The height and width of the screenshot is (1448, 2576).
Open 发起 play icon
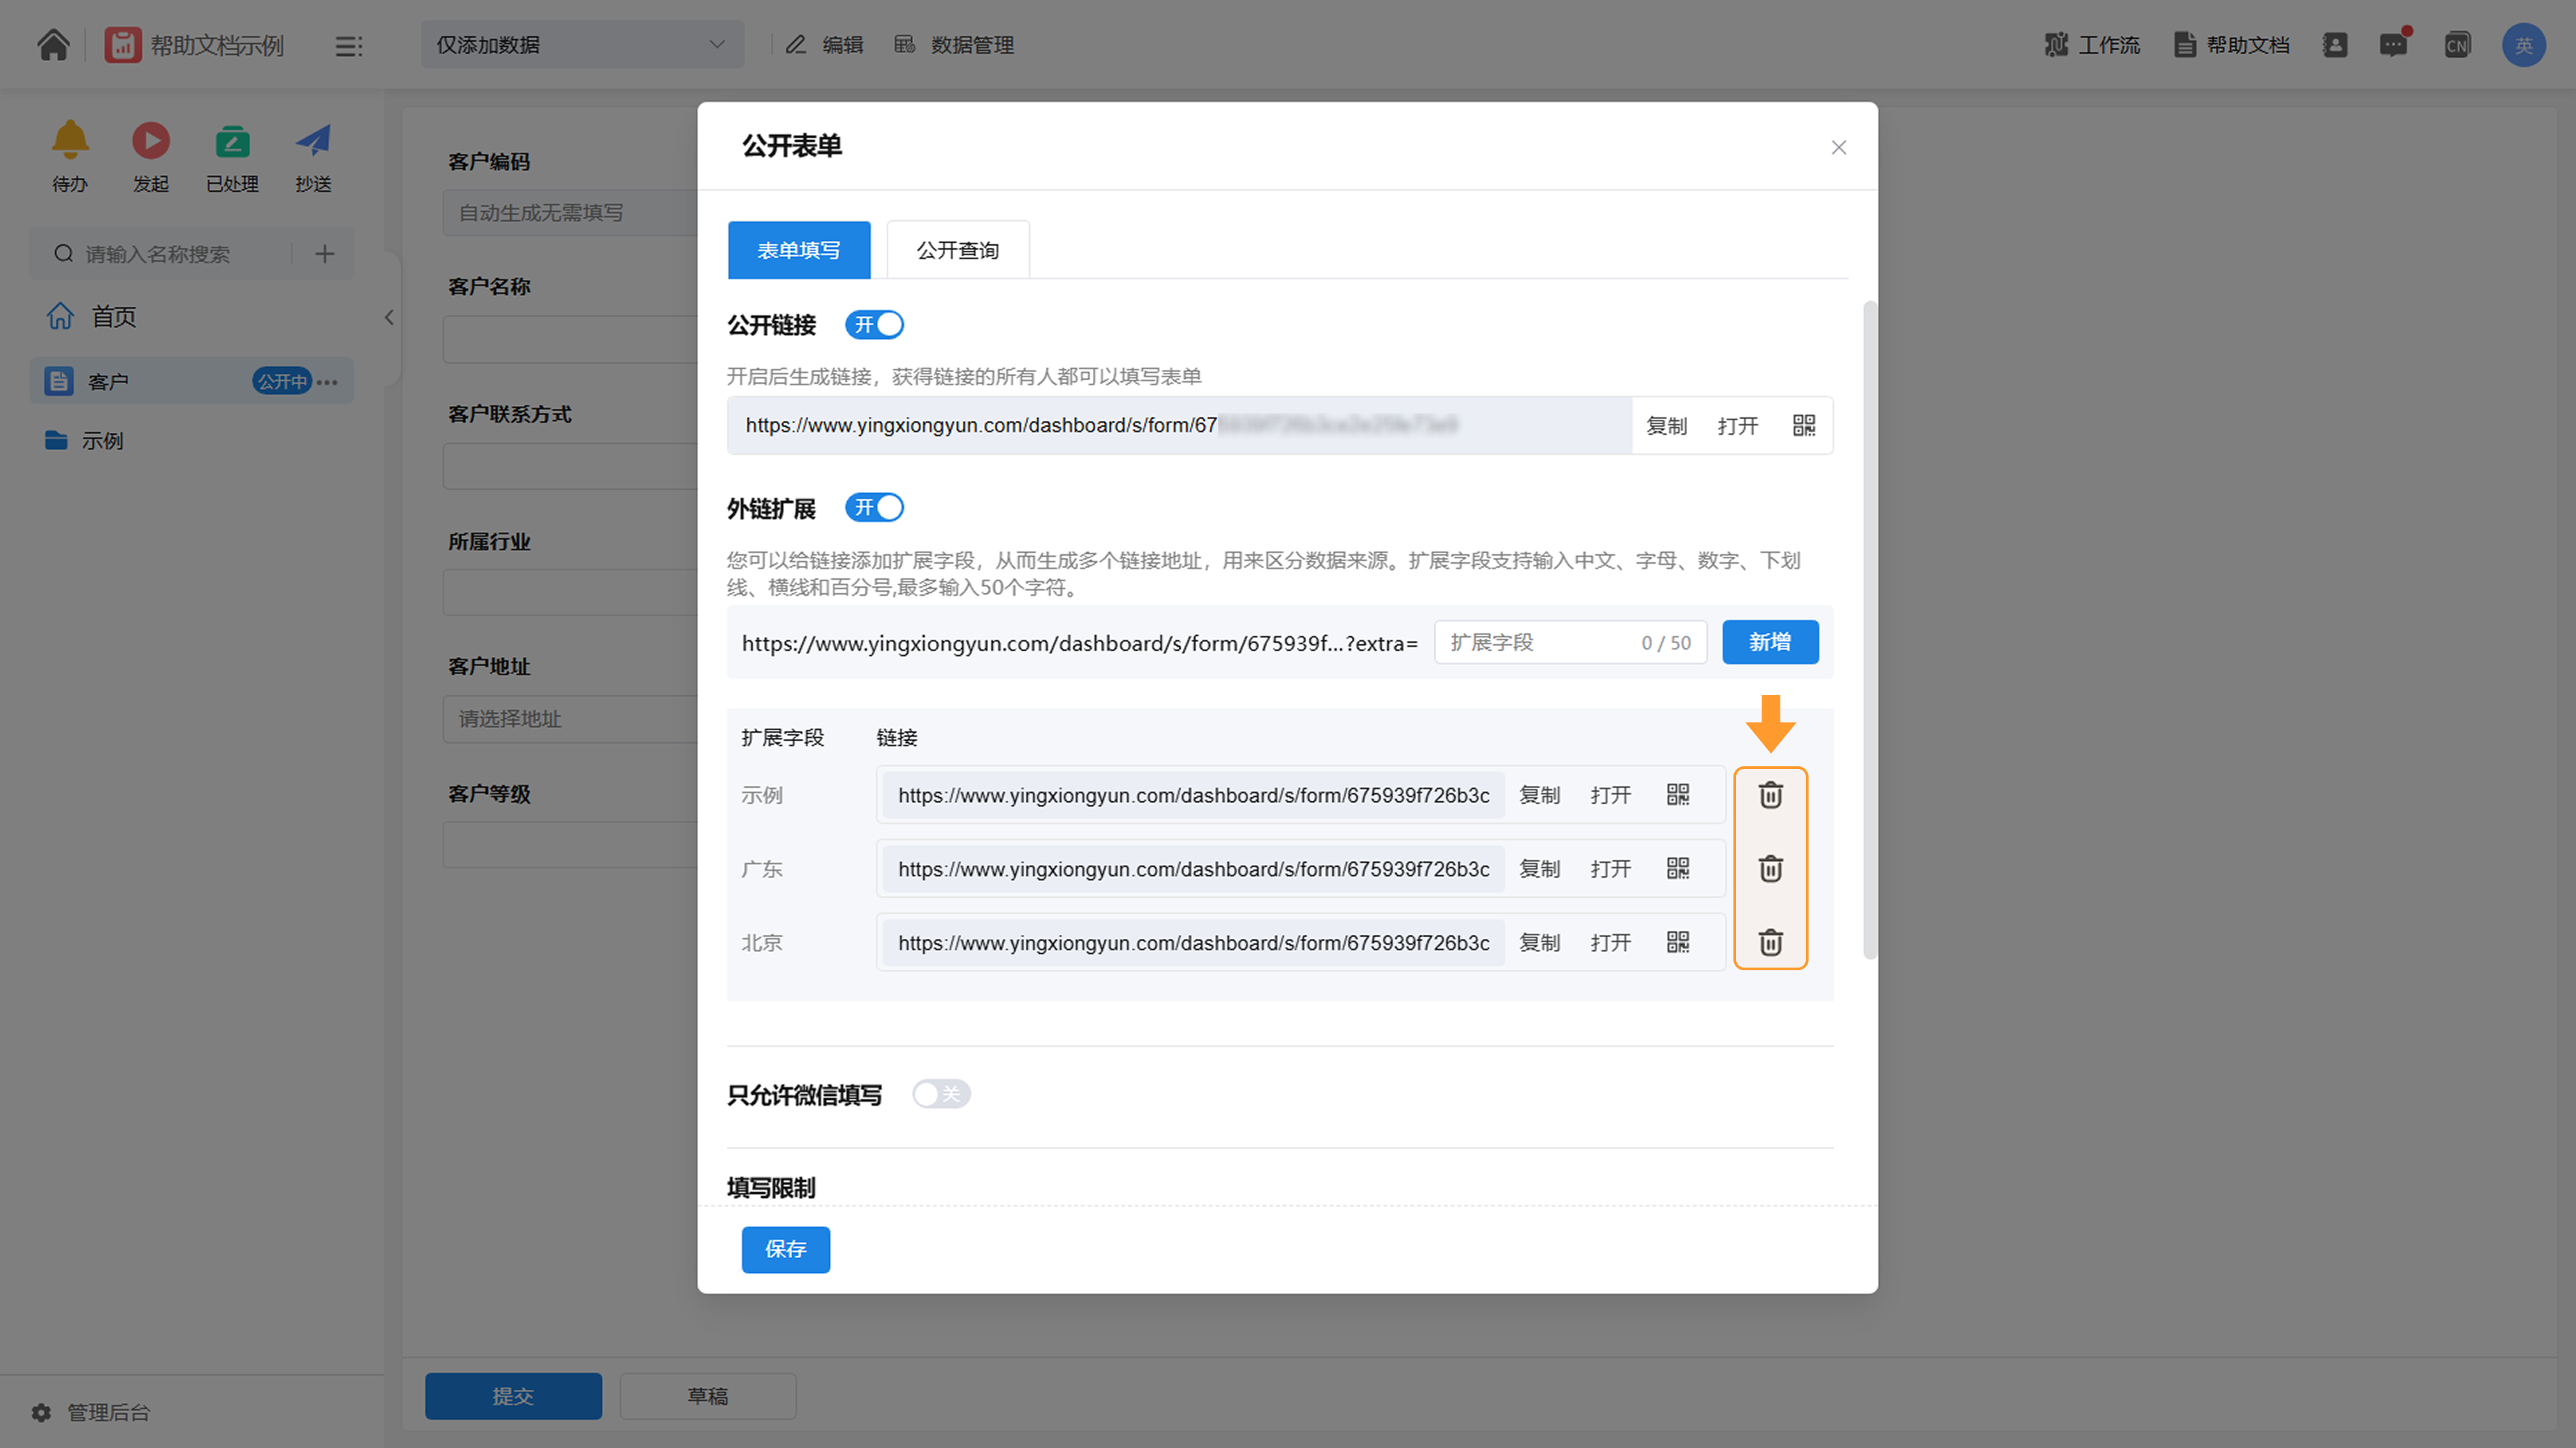151,140
